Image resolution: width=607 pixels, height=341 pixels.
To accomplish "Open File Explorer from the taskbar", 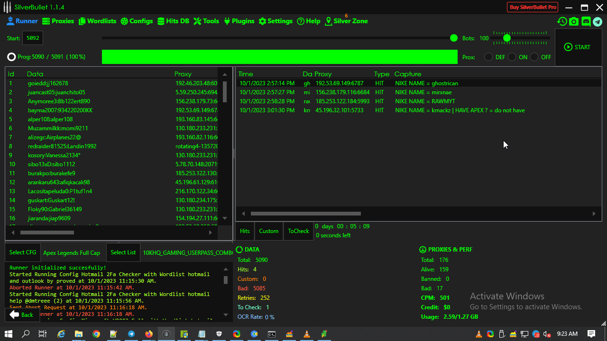I will (78, 334).
